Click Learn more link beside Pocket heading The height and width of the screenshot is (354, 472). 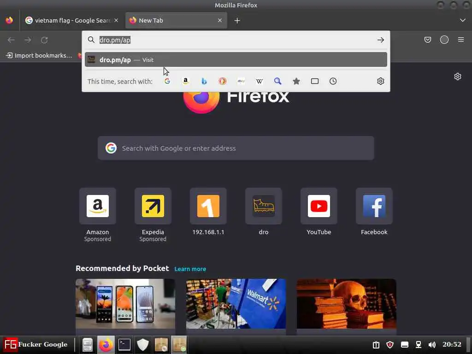point(190,269)
